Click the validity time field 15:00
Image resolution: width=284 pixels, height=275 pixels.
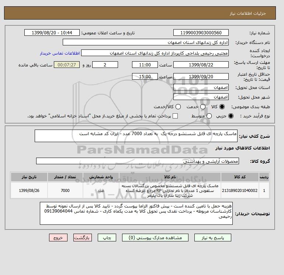[x=145, y=76]
